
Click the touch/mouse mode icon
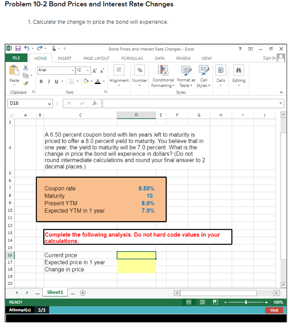pyautogui.click(x=54, y=48)
